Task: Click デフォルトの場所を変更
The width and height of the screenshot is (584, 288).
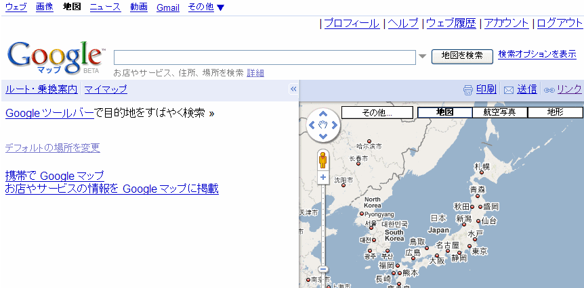Action: 53,148
